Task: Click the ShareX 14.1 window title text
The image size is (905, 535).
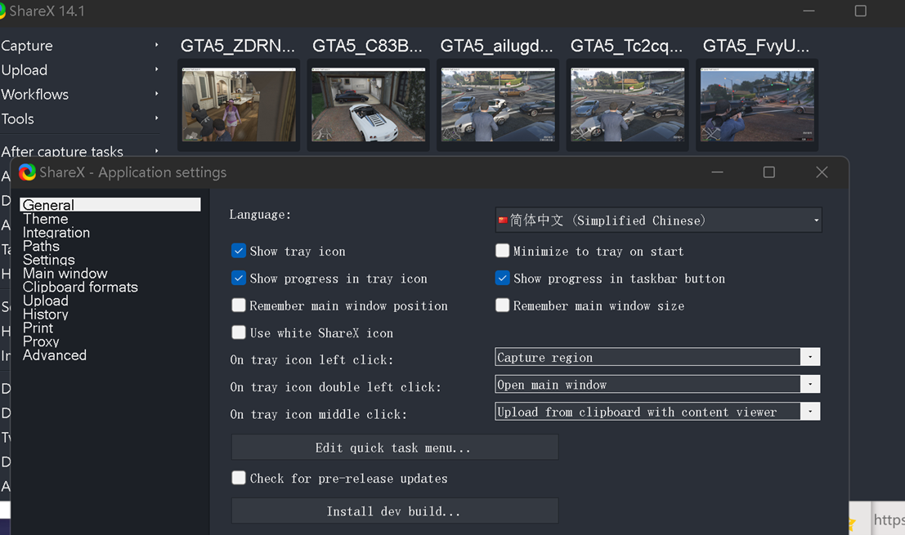Action: (x=47, y=11)
